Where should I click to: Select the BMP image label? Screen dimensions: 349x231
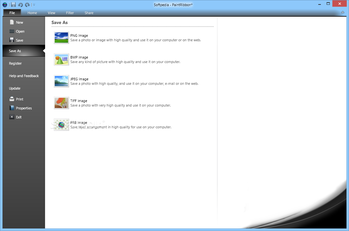(79, 57)
